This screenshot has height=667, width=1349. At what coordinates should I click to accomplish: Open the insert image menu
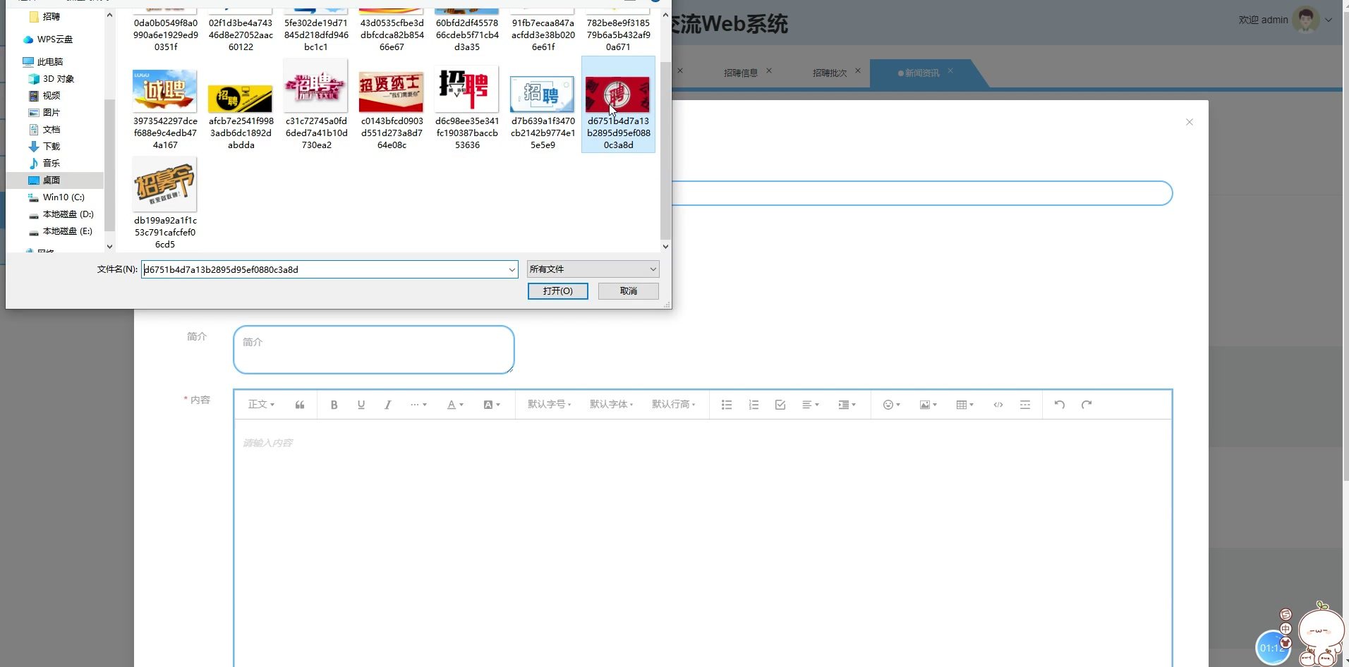pyautogui.click(x=928, y=405)
